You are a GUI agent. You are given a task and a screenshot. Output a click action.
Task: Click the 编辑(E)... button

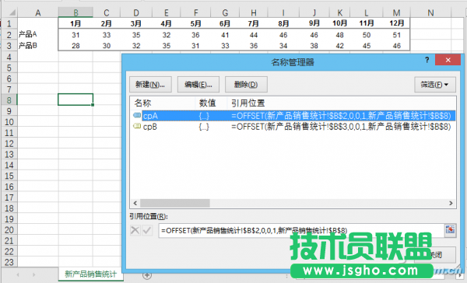click(x=198, y=85)
